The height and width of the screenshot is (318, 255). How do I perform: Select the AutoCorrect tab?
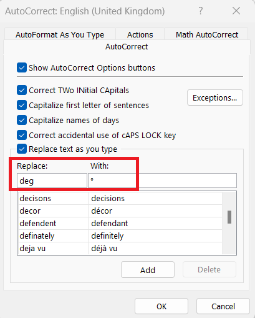coord(127,47)
